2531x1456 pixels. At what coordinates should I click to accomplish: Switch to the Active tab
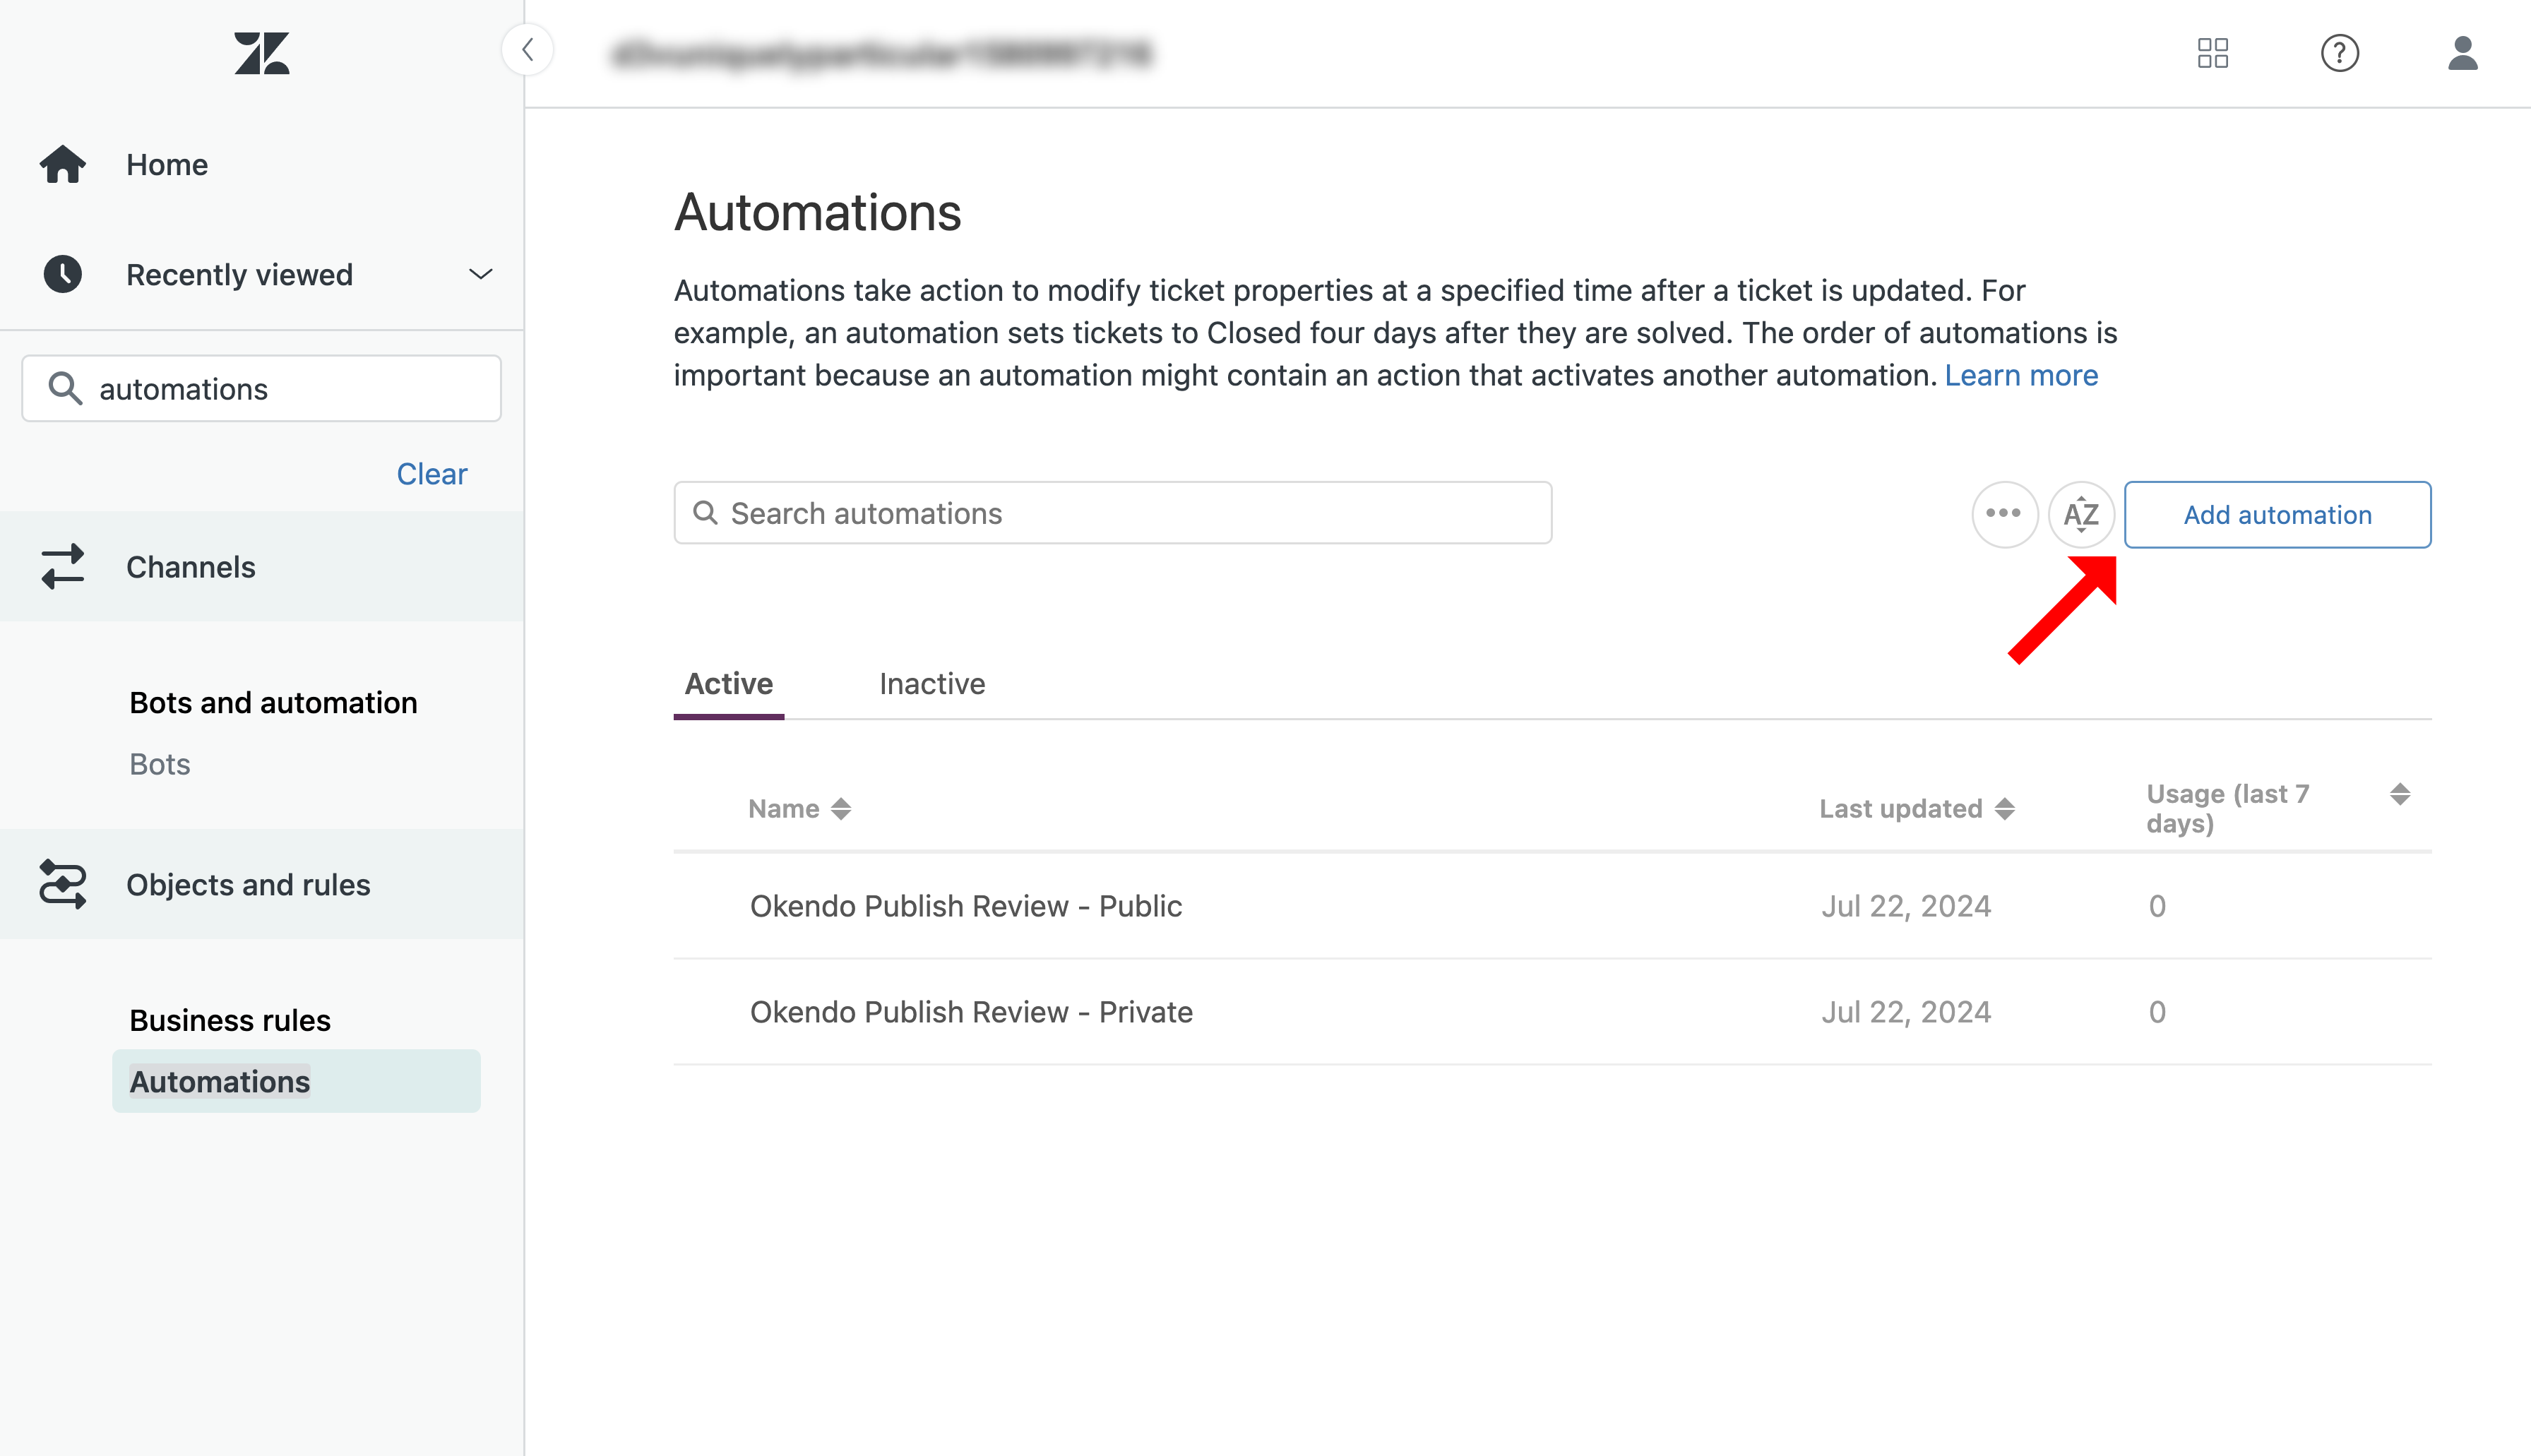(x=729, y=684)
